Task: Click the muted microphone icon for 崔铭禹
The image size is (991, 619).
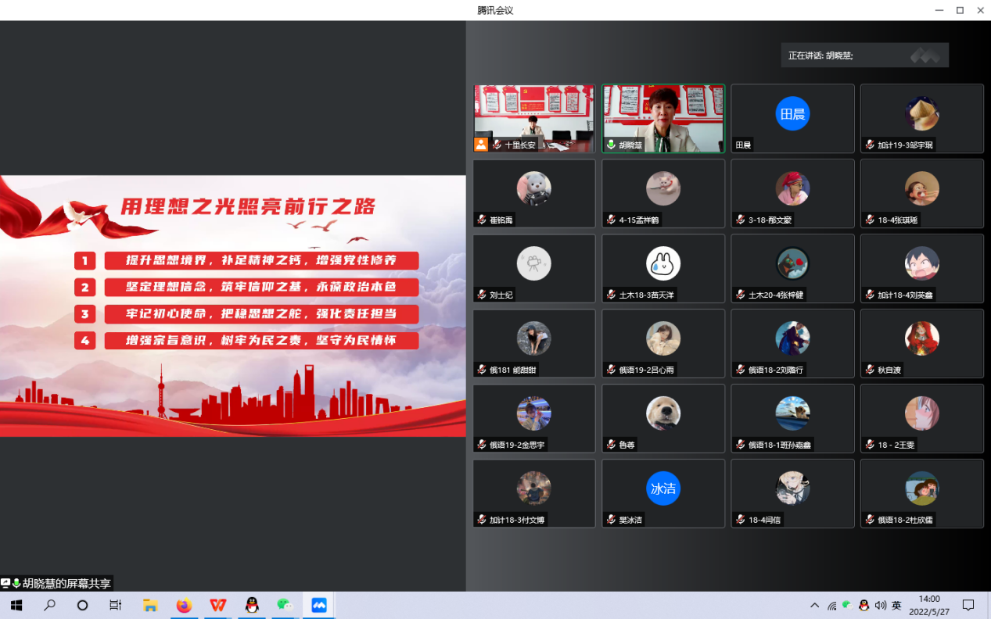Action: [482, 220]
